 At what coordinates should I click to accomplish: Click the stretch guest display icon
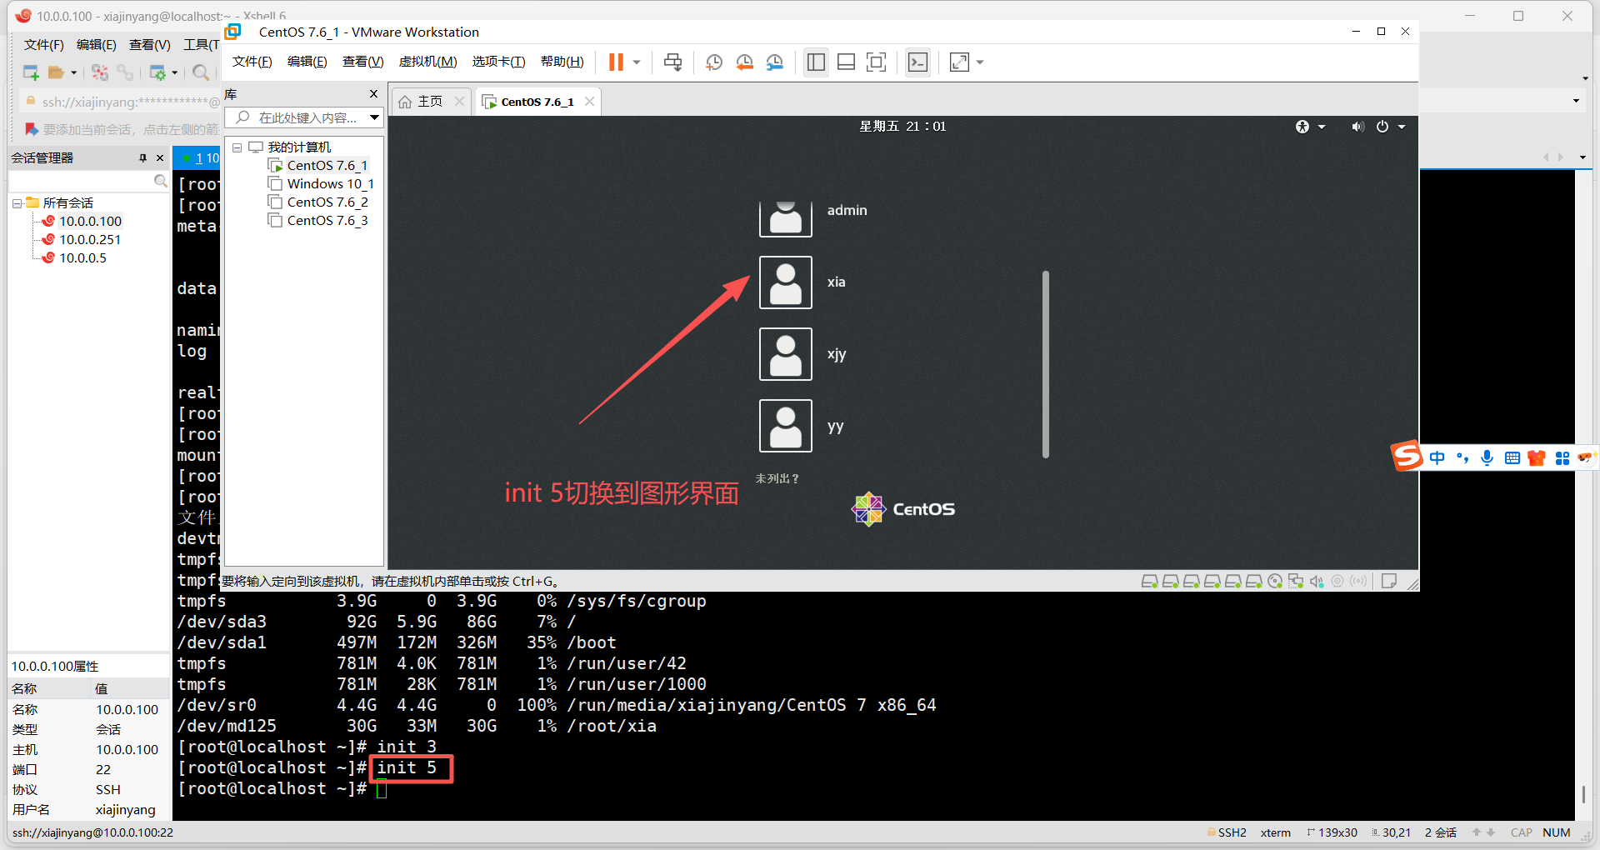(x=959, y=62)
